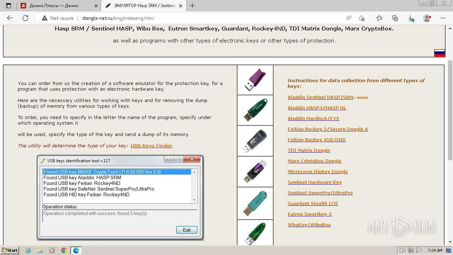The height and width of the screenshot is (255, 453).
Task: Select 'Found USB key MARX CryptoTech LP' row
Action: 117,172
